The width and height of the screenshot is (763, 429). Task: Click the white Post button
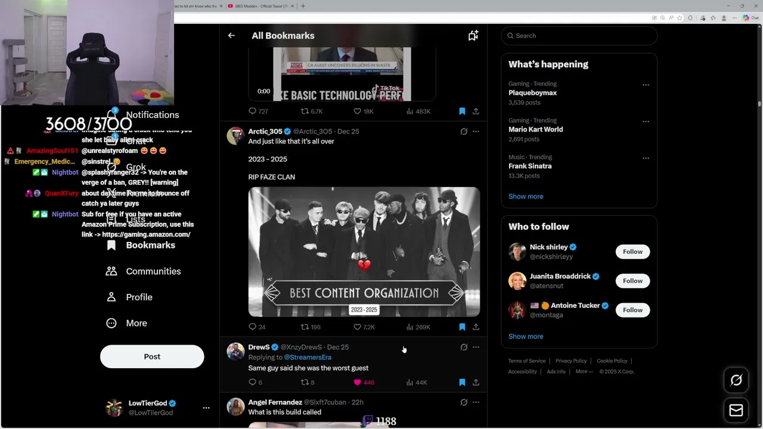point(152,356)
